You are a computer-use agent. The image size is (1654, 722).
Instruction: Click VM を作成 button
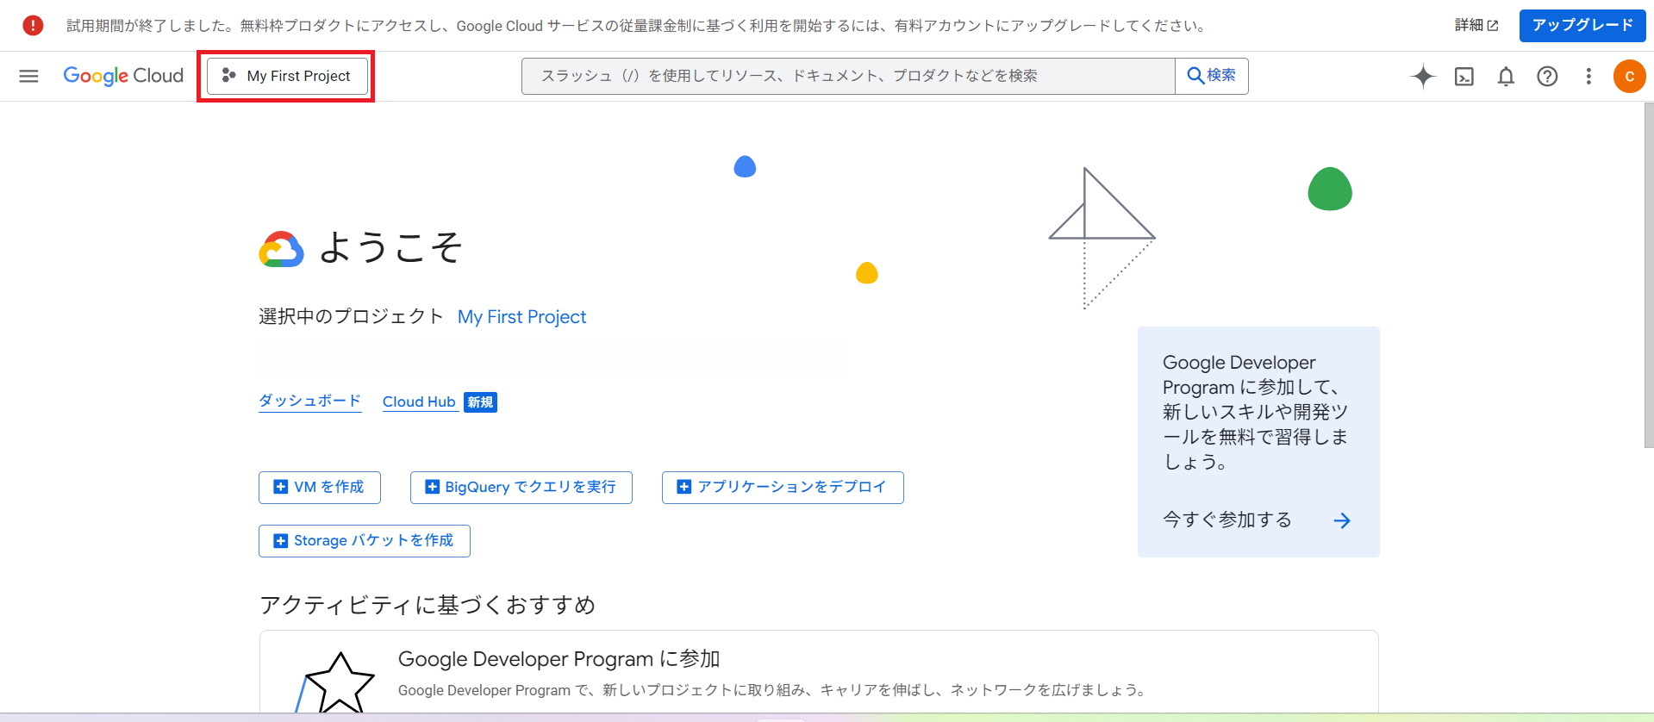[320, 488]
